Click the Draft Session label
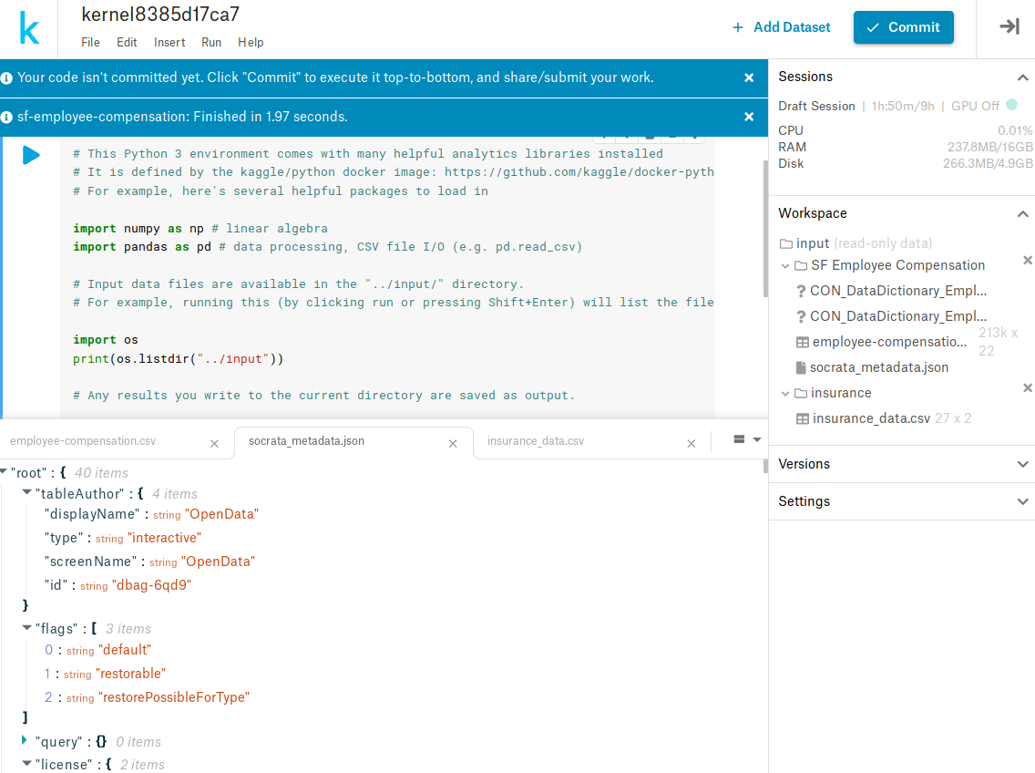This screenshot has height=773, width=1035. click(x=816, y=107)
